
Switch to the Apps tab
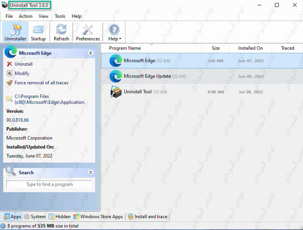click(x=12, y=217)
